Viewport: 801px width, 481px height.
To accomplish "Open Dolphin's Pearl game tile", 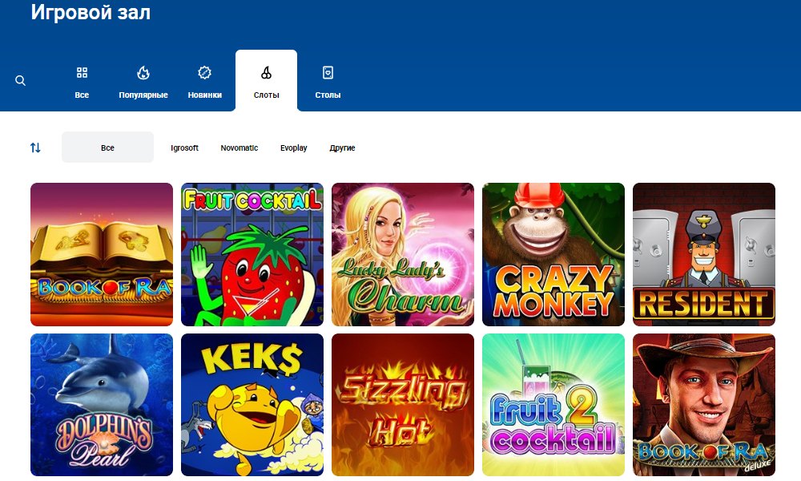I will 102,405.
